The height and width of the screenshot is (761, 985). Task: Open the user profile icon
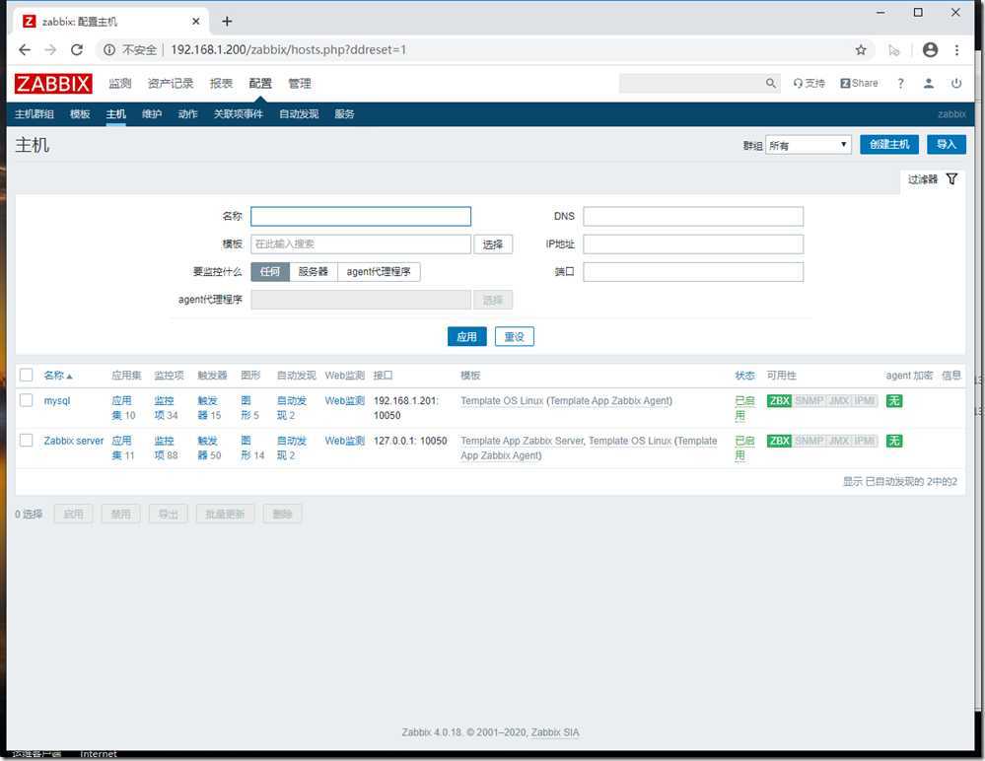click(x=929, y=84)
